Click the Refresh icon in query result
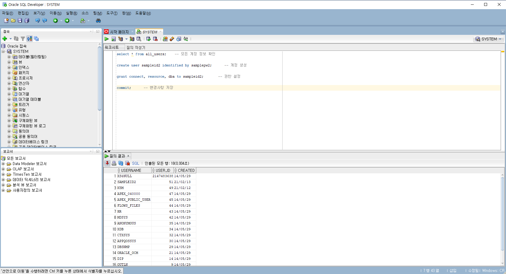 pyautogui.click(x=121, y=163)
